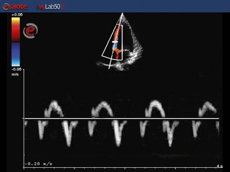Click the +0.06 velocity scale label

(x=17, y=15)
